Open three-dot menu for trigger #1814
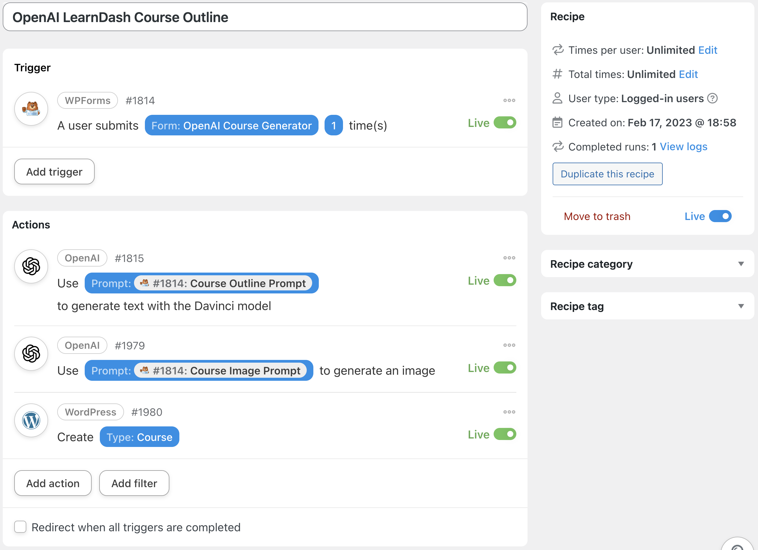 coord(509,100)
